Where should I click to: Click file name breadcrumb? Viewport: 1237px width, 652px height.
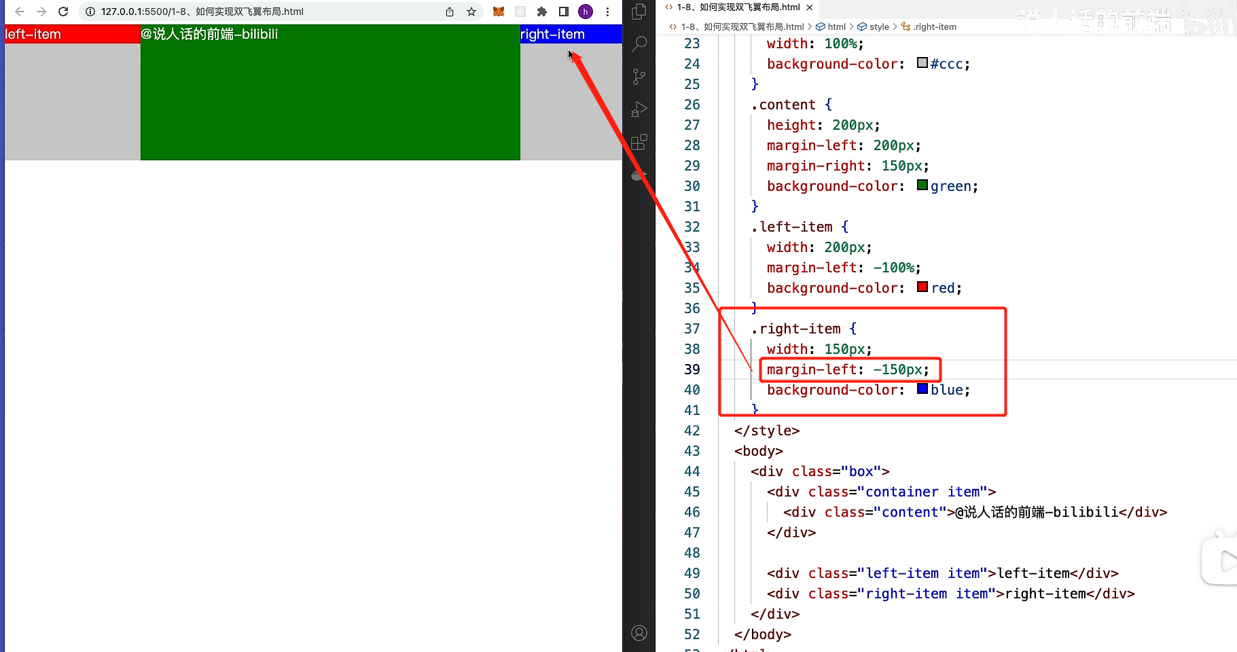coord(743,26)
